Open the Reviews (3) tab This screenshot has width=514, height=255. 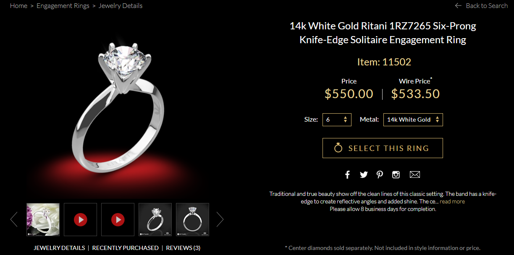tap(183, 248)
